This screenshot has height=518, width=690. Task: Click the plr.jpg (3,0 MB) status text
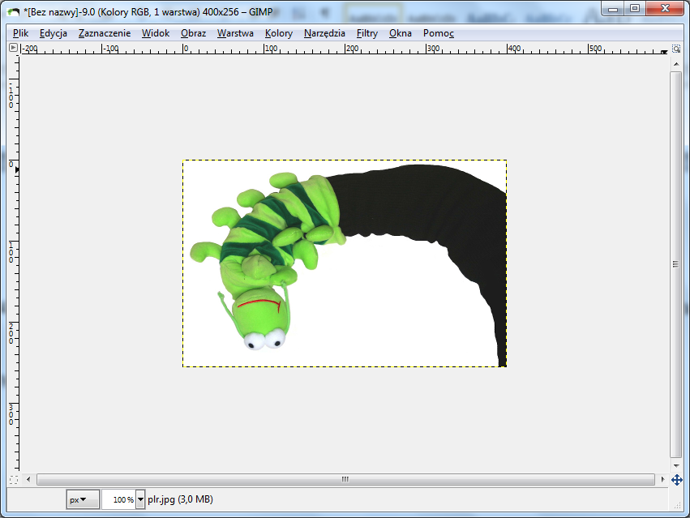(x=181, y=499)
